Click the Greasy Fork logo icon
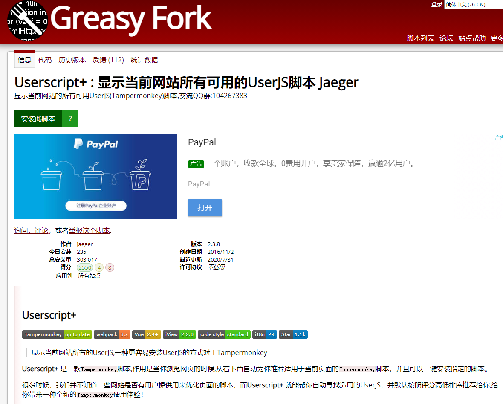 point(28,20)
